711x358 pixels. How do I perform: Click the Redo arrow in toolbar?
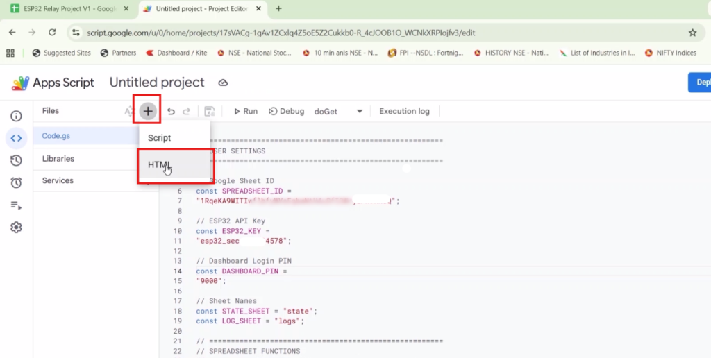coord(186,112)
